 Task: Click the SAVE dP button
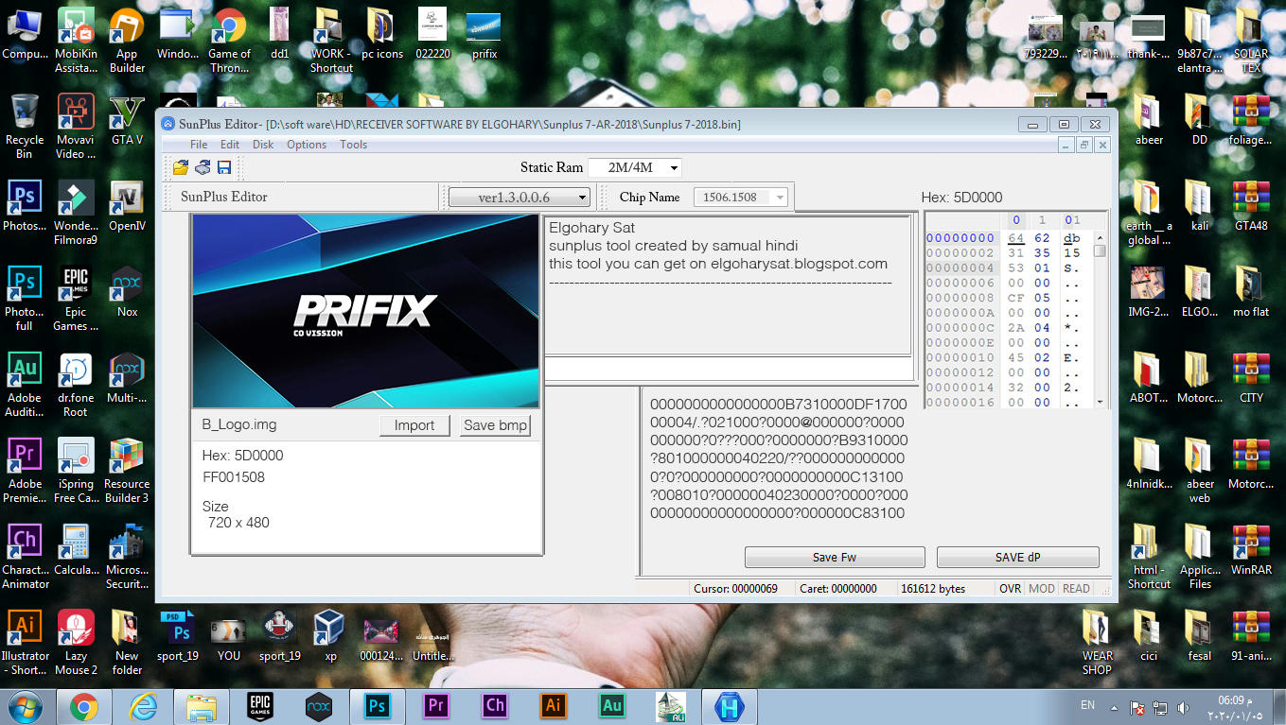(x=1018, y=557)
